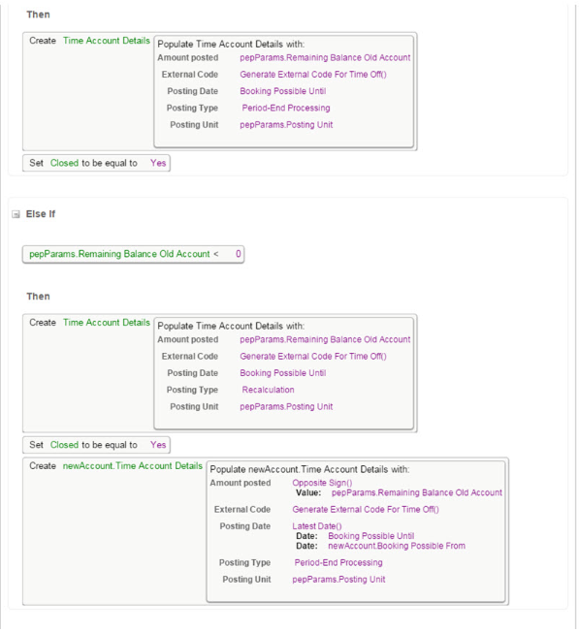Select the Opposite Sign() function
Viewport: 579px width, 632px height.
[322, 483]
